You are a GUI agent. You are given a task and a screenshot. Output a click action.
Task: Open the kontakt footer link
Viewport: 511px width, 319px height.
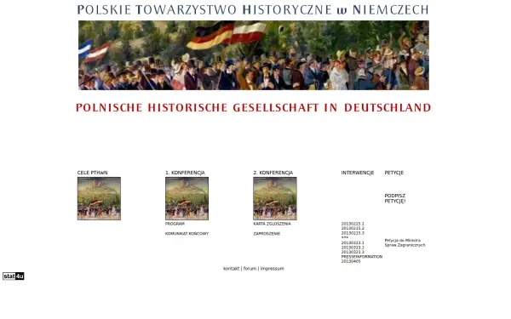point(231,269)
